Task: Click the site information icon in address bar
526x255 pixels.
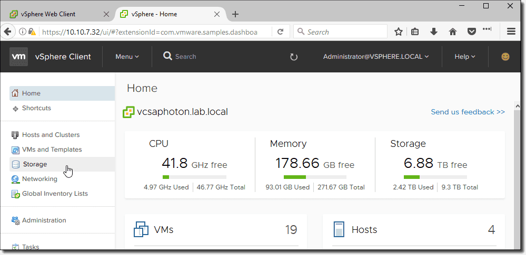Action: (x=23, y=32)
